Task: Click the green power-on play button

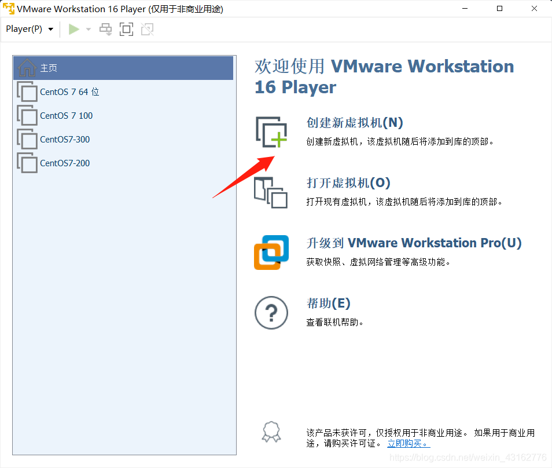Action: pos(73,29)
